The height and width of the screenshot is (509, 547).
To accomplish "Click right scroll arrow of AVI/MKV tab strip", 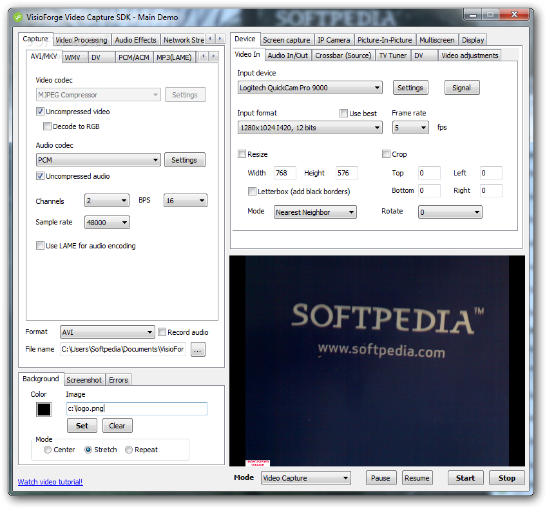I will (x=213, y=56).
